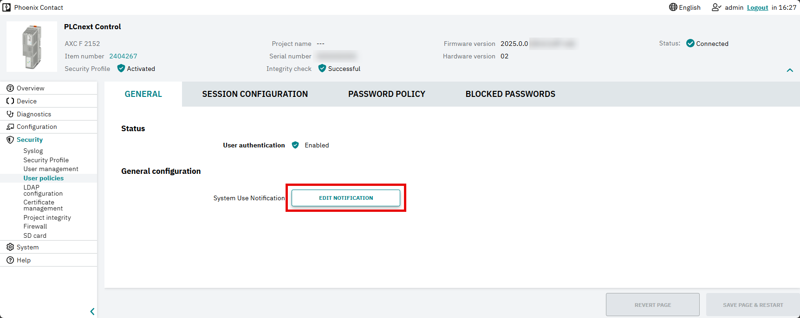Image resolution: width=800 pixels, height=318 pixels.
Task: Switch to Session Configuration tab
Action: click(255, 94)
